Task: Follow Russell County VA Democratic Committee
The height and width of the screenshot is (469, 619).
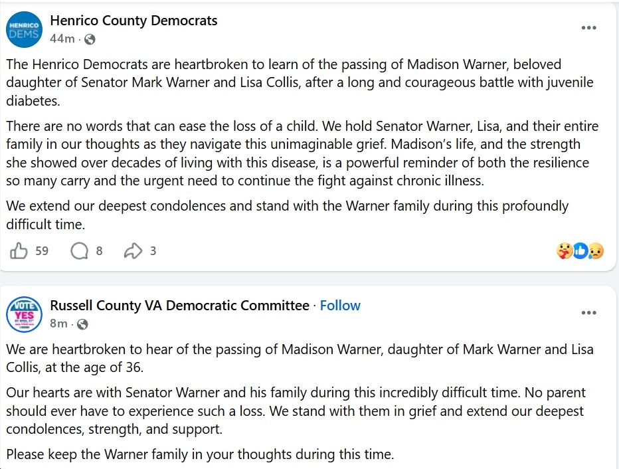Action: 340,306
